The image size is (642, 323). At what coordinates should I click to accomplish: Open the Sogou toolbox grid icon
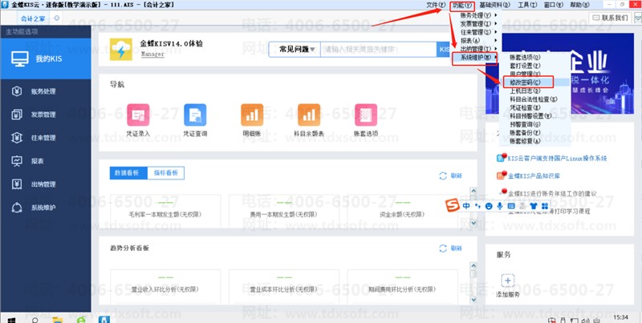point(545,206)
